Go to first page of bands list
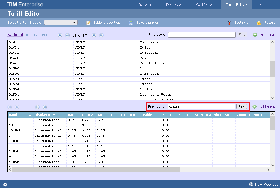This screenshot has height=188, width=280. (10, 107)
